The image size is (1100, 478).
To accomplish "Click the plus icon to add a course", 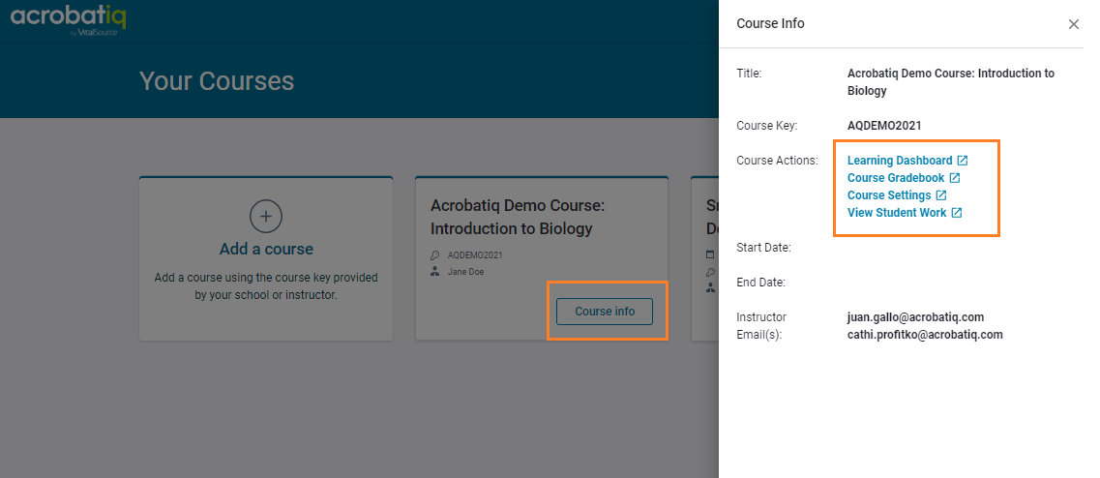I will pos(266,217).
